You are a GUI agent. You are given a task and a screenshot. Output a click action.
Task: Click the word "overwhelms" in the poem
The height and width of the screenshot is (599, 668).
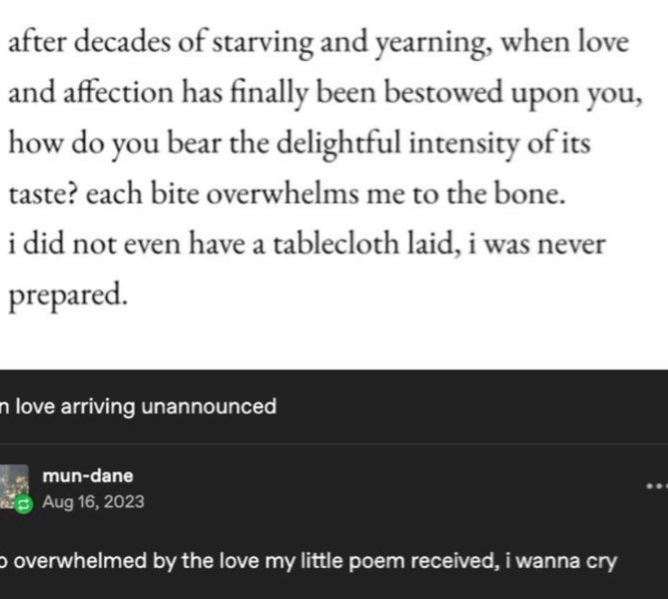click(283, 194)
